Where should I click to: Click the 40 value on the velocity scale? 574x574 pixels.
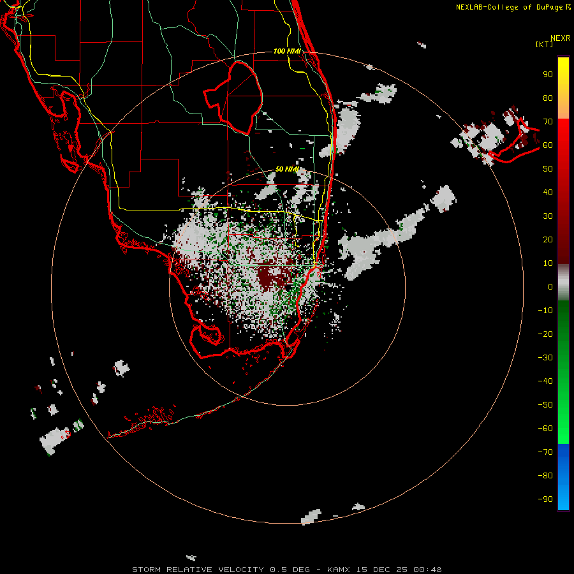(x=548, y=193)
